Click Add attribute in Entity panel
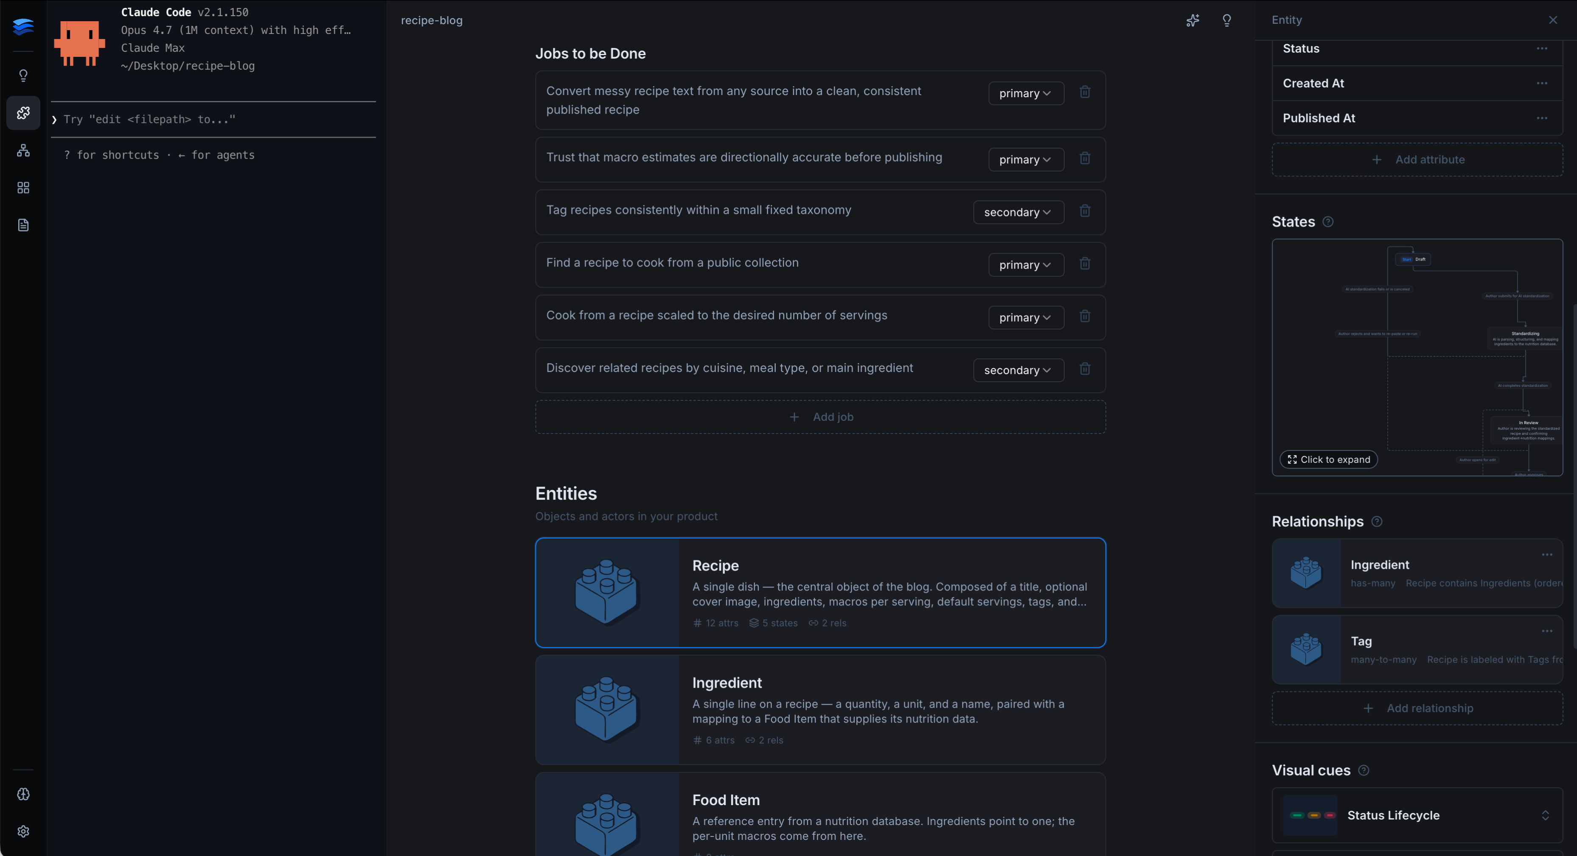Viewport: 1577px width, 856px height. [x=1417, y=159]
